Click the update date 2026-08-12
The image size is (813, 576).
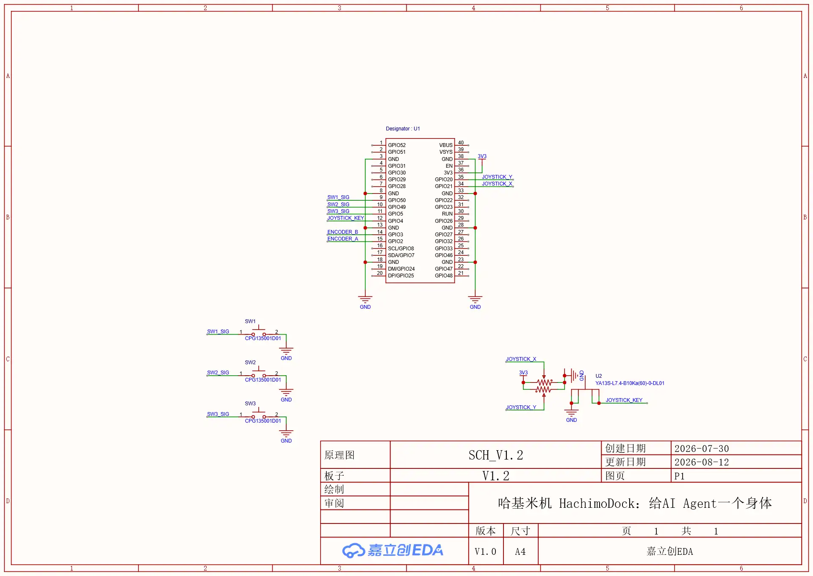point(702,462)
